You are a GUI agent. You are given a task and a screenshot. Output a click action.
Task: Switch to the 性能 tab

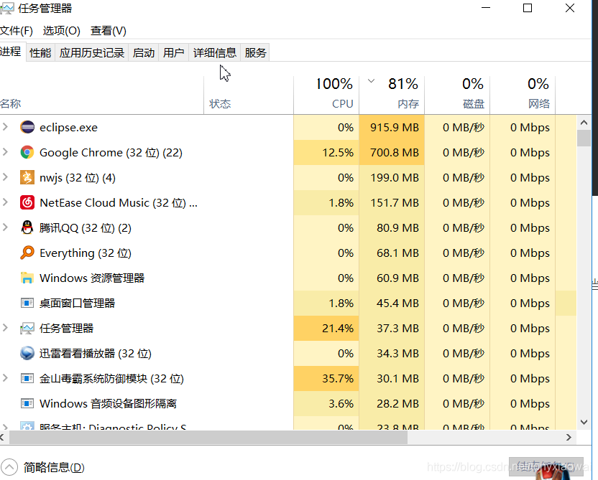(40, 52)
